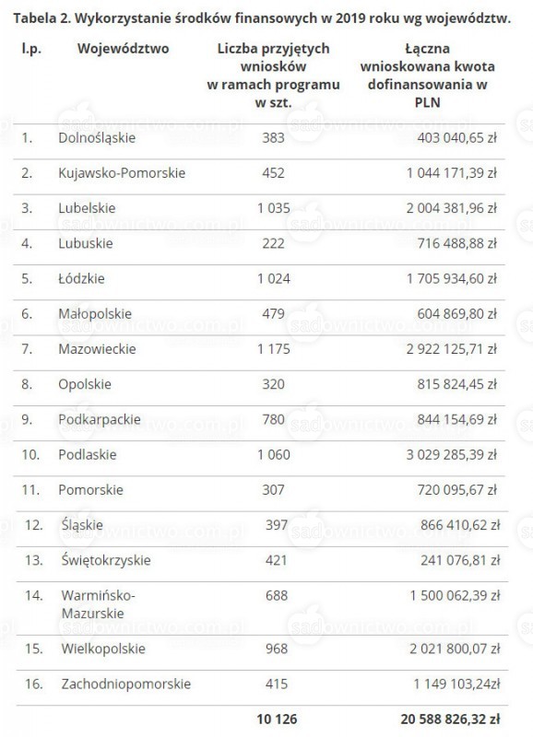Select the Dolnośląskie row name
This screenshot has width=533, height=737.
[x=97, y=137]
